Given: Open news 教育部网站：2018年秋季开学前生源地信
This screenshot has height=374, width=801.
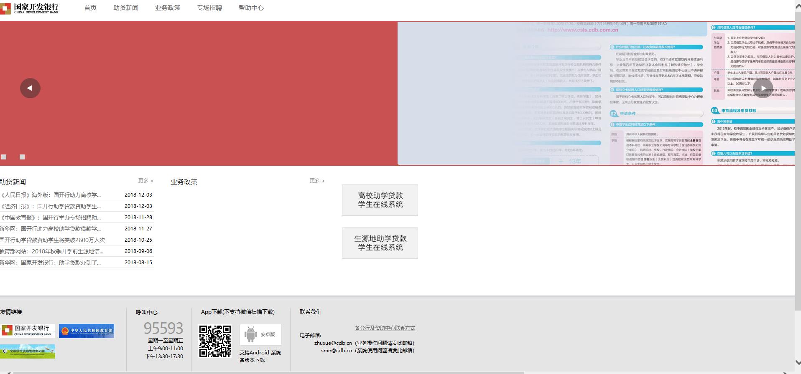Looking at the screenshot, I should tap(52, 251).
